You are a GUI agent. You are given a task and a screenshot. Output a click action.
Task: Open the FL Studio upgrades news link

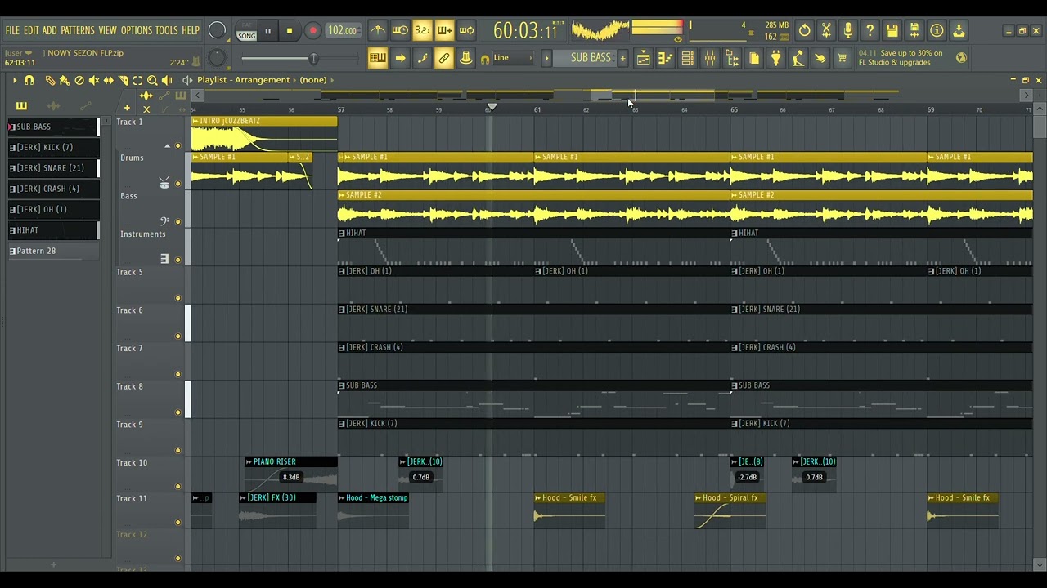coord(901,58)
